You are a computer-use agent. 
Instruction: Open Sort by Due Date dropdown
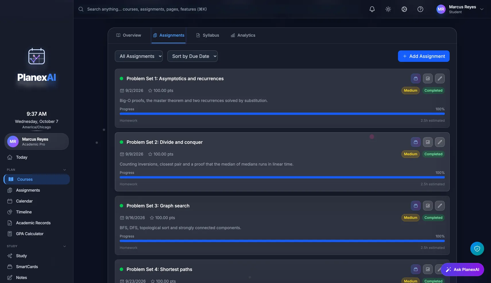(192, 56)
